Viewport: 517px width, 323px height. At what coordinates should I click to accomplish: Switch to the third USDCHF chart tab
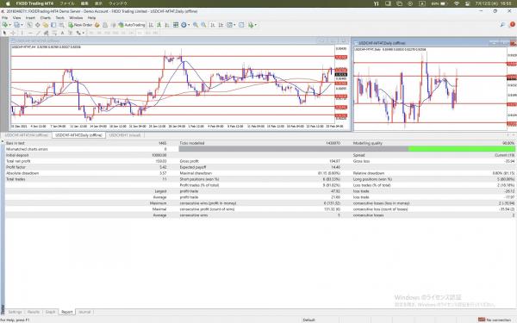pos(125,135)
